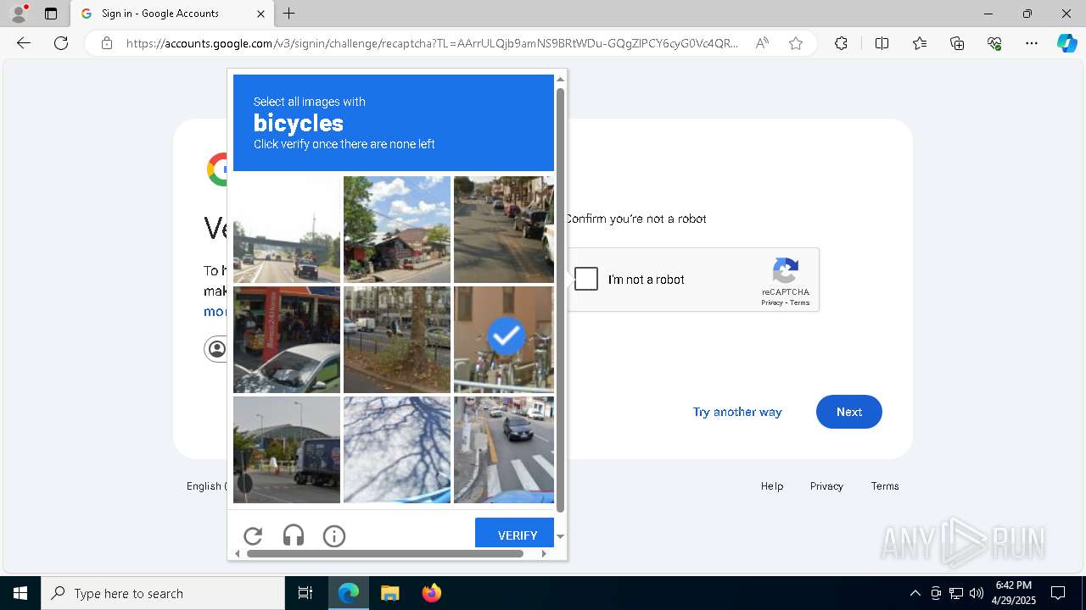Select the highway overpass image tile
The height and width of the screenshot is (610, 1086).
[x=287, y=230]
